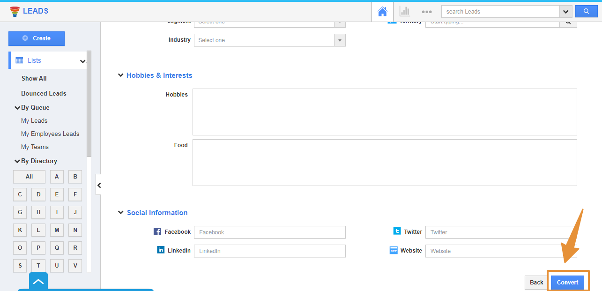Collapse the Hobbies & Interests section

pyautogui.click(x=121, y=75)
